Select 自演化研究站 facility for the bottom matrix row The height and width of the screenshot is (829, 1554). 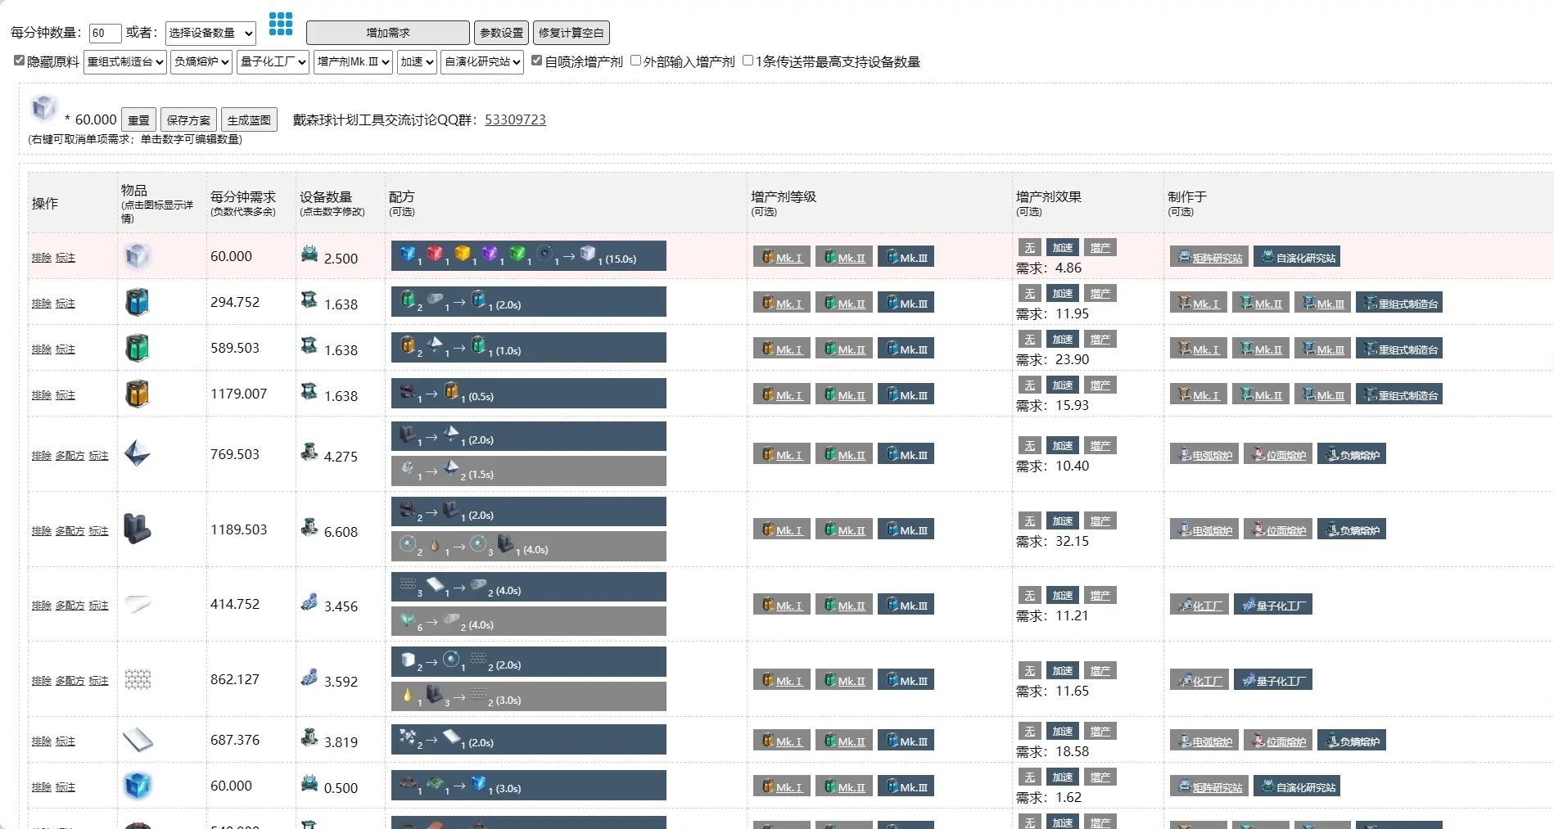tap(1296, 786)
